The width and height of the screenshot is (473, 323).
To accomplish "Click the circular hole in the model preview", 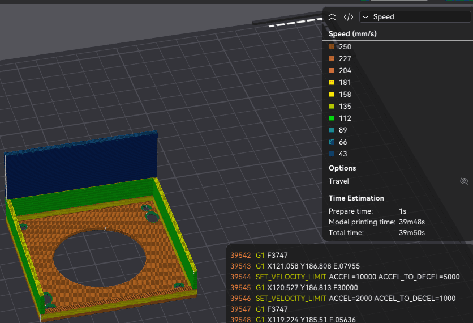I will 100,258.
